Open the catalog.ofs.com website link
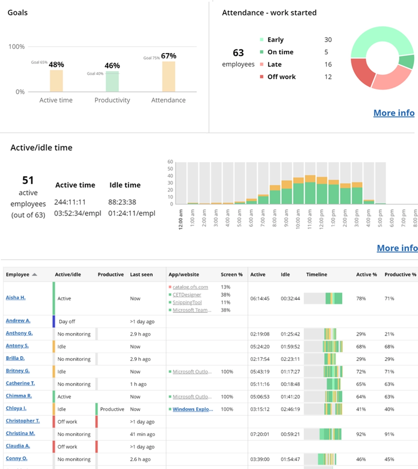 (x=190, y=287)
